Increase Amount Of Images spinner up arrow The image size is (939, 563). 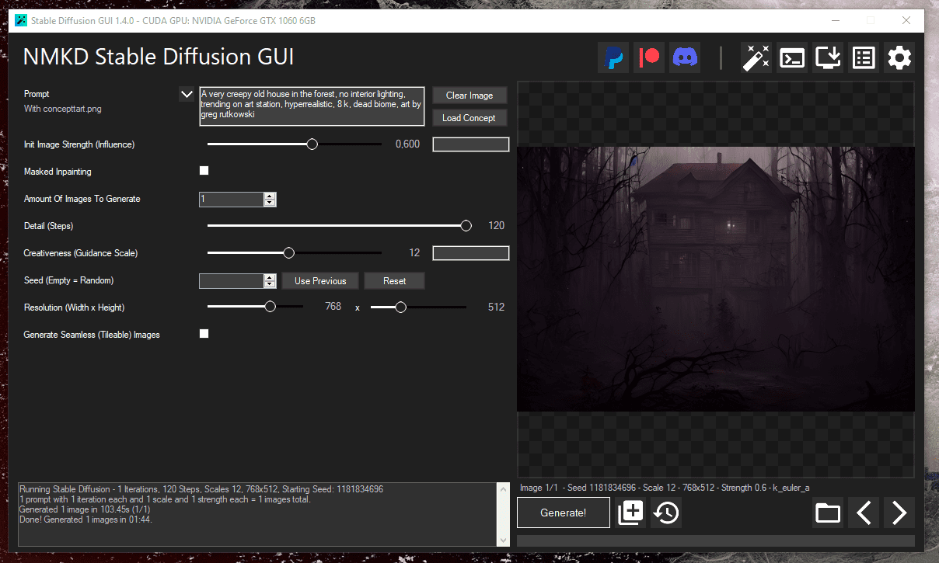coord(270,196)
